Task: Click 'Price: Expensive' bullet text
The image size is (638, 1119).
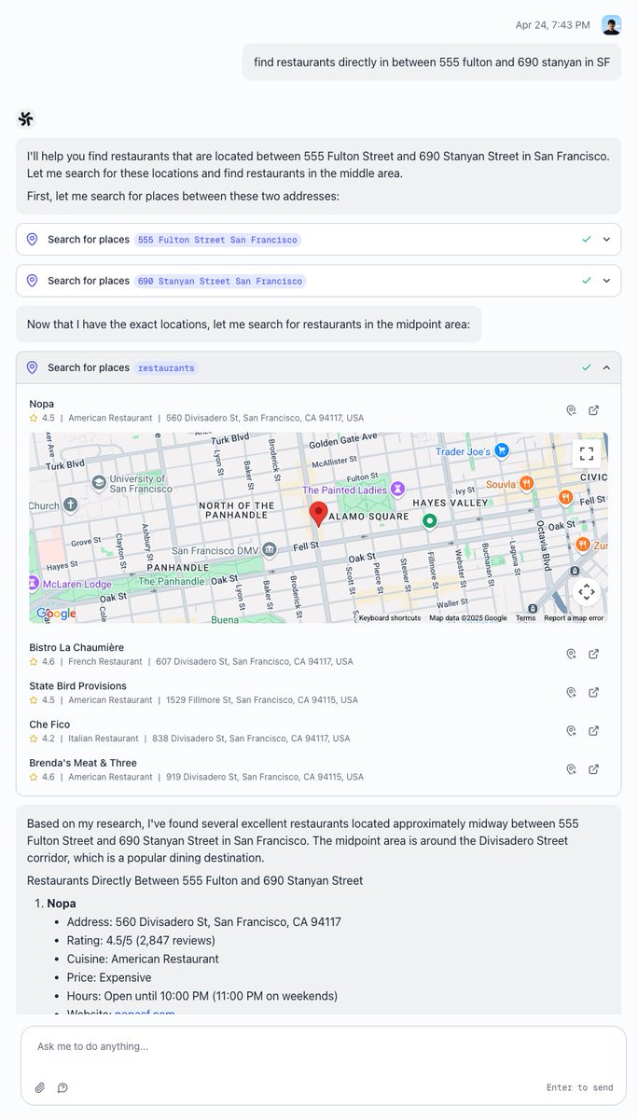Action: pos(109,977)
